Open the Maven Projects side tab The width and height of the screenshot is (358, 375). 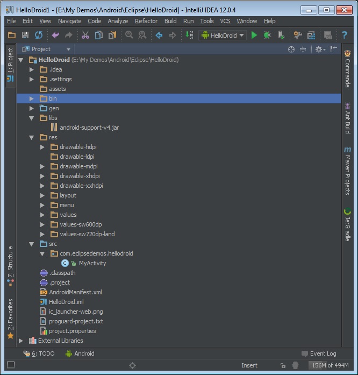(347, 171)
